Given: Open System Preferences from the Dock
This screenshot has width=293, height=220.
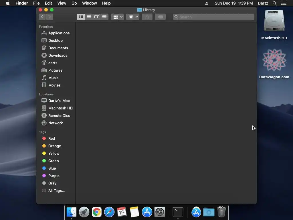Looking at the screenshot, I should [x=160, y=212].
